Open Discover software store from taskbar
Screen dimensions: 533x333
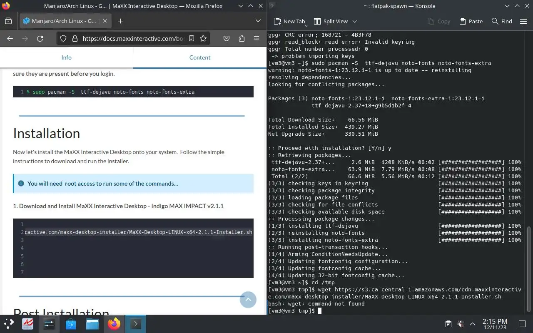pos(71,324)
